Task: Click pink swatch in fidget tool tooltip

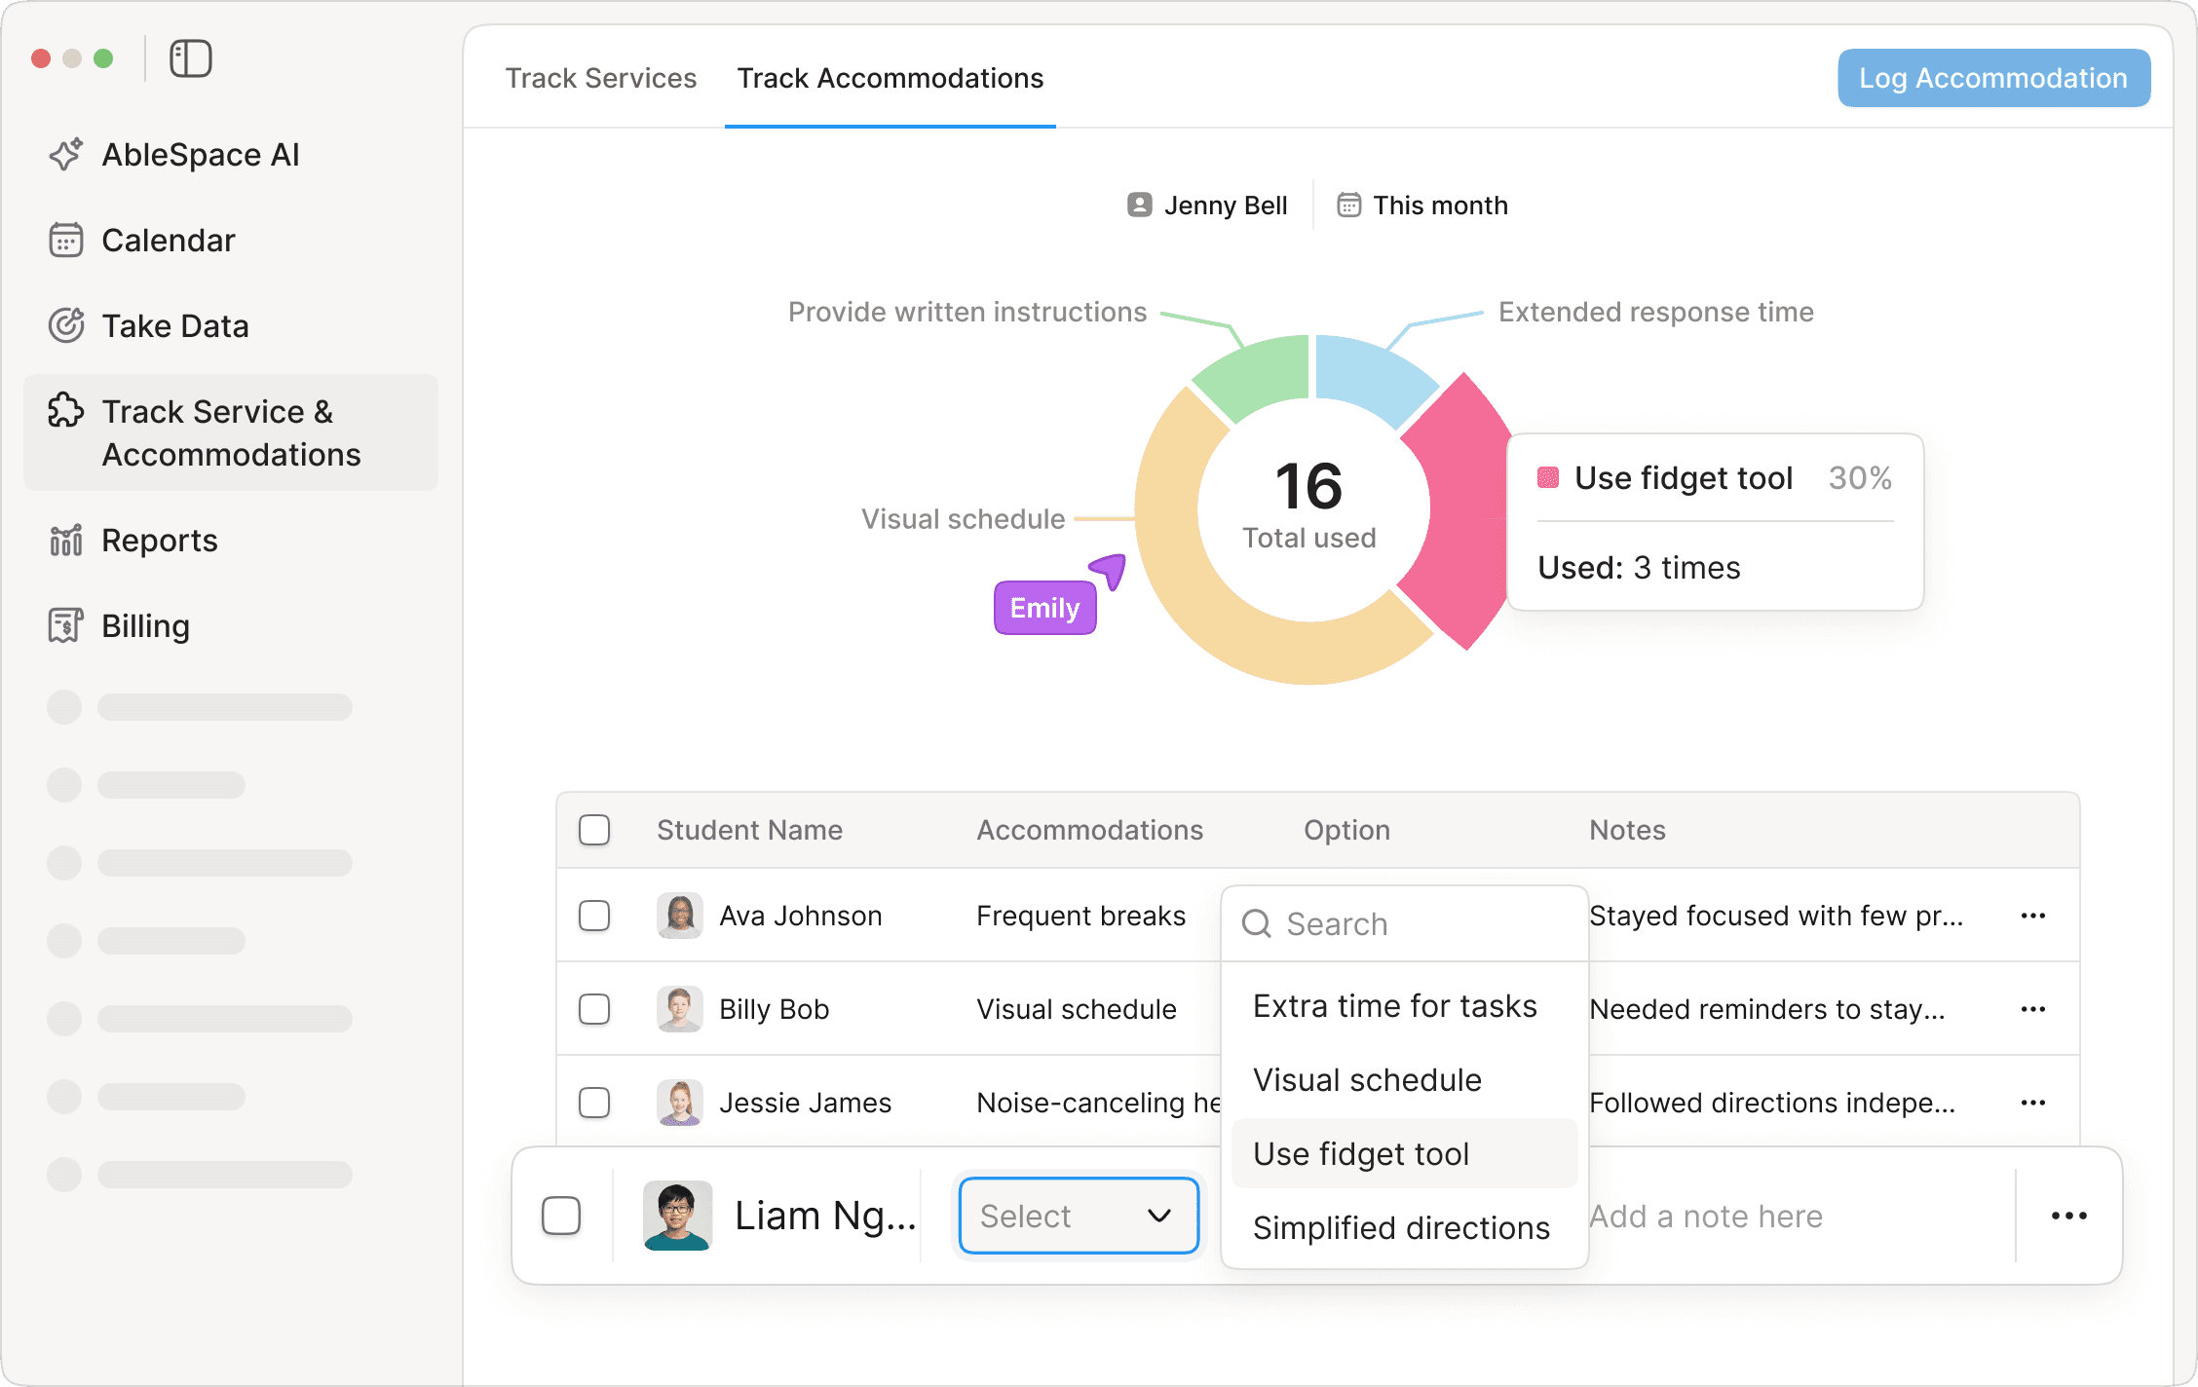Action: pos(1548,478)
